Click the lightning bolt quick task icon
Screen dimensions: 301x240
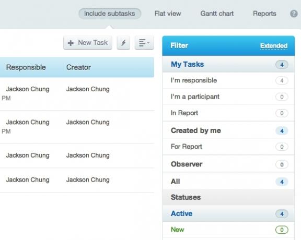123,43
